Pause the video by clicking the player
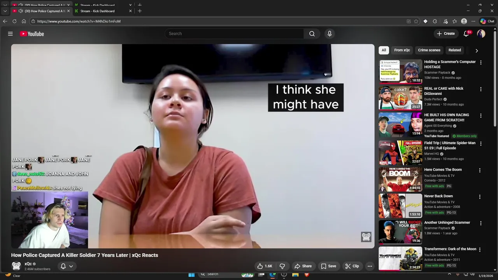 [193, 146]
